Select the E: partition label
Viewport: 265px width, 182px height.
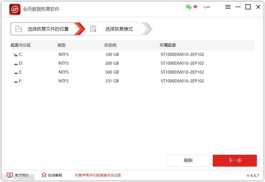coord(21,72)
